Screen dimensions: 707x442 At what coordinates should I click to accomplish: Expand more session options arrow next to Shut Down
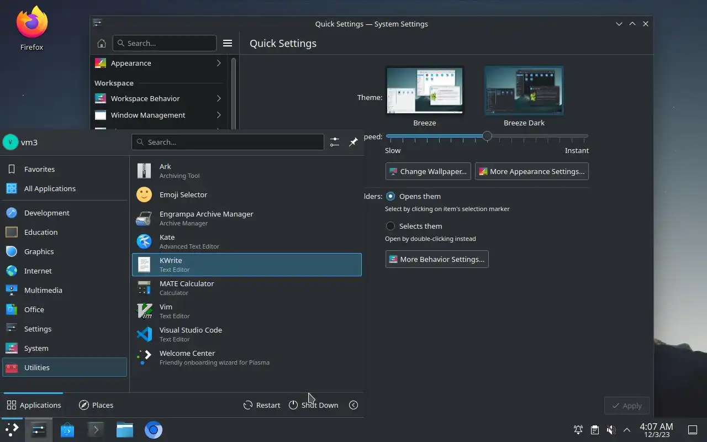[x=353, y=405]
